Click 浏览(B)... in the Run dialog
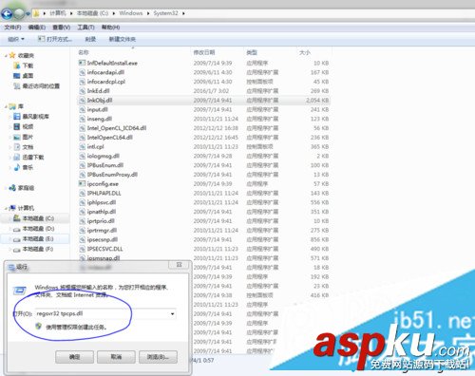 158,357
